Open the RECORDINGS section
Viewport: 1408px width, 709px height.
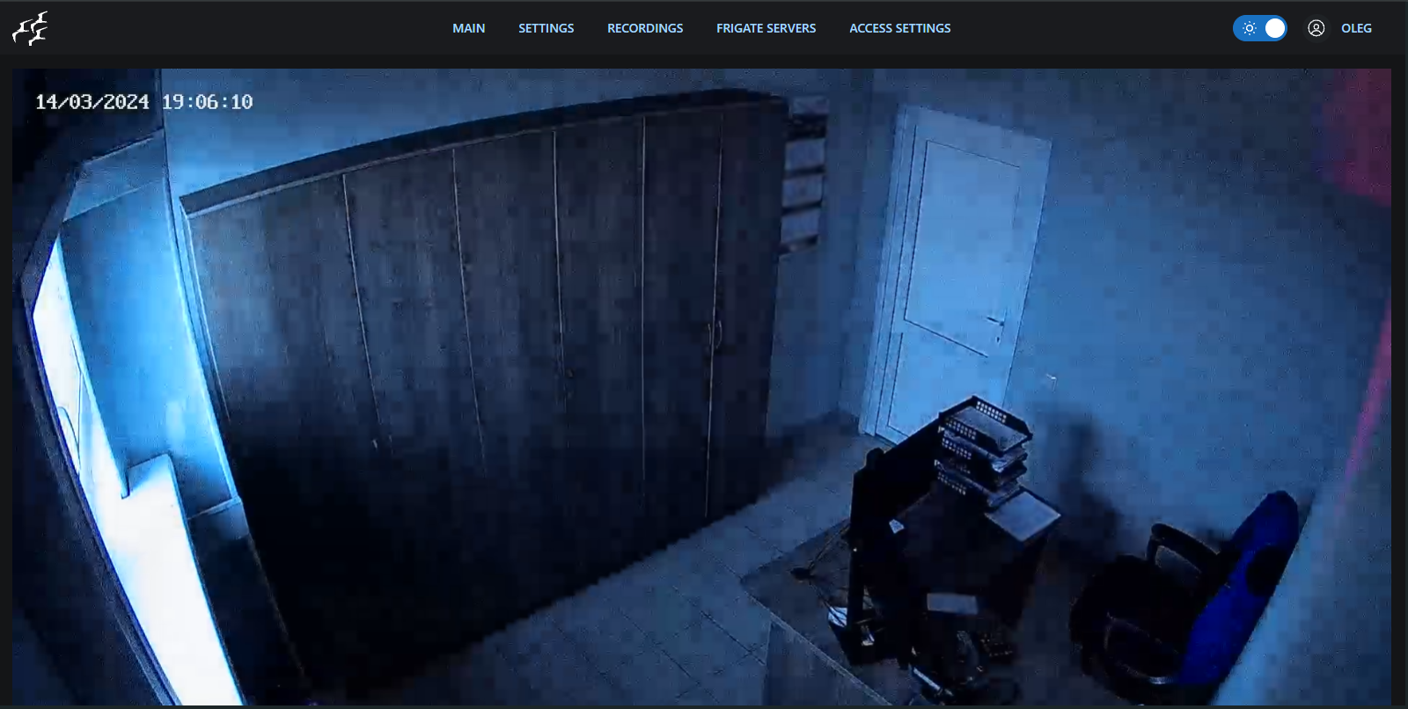(645, 28)
